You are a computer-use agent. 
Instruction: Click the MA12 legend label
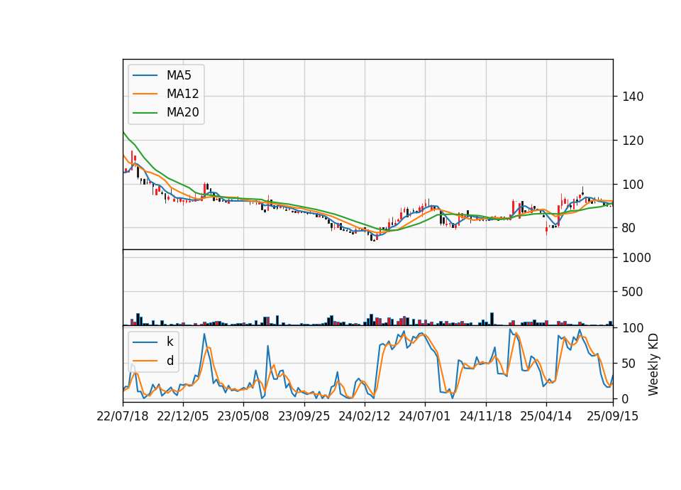click(x=182, y=94)
